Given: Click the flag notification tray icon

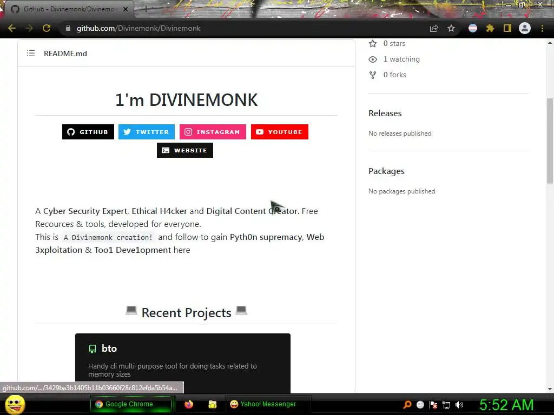Looking at the screenshot, I should tap(433, 405).
